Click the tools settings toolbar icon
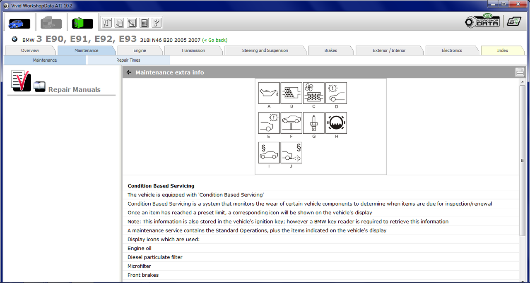 click(x=107, y=23)
